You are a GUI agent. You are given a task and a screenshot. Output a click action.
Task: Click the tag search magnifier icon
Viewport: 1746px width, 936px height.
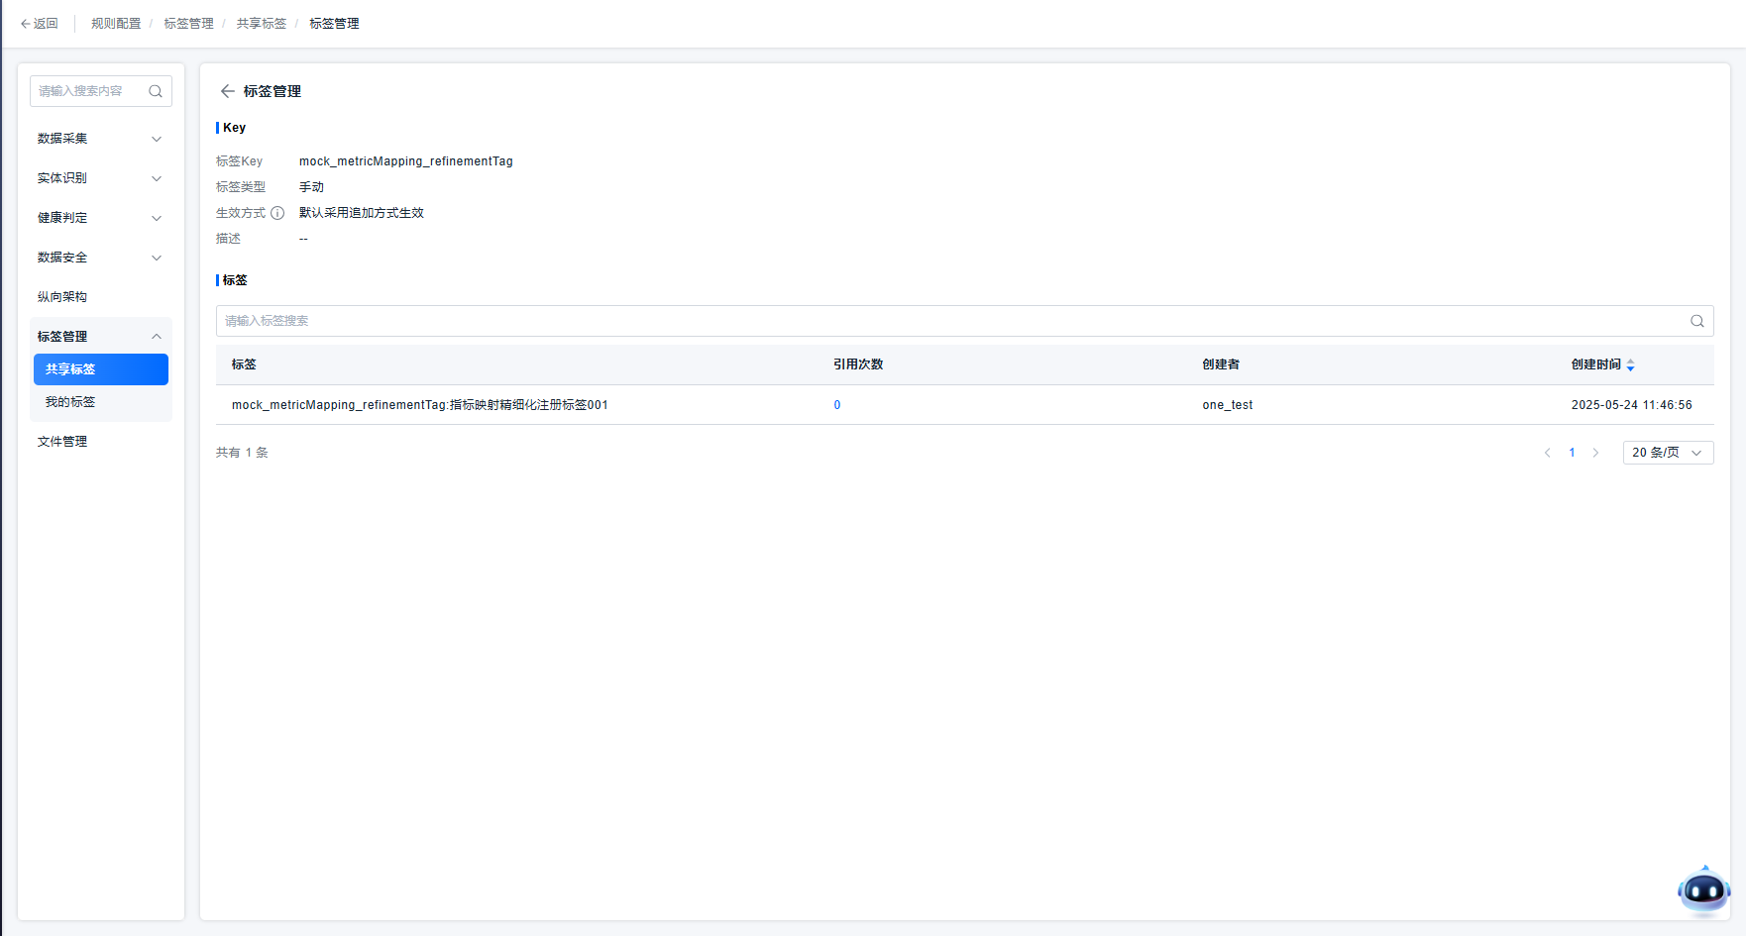1696,321
